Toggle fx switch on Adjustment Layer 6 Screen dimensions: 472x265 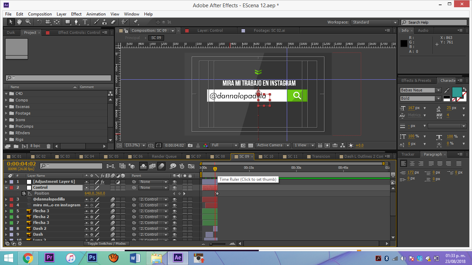(x=103, y=182)
